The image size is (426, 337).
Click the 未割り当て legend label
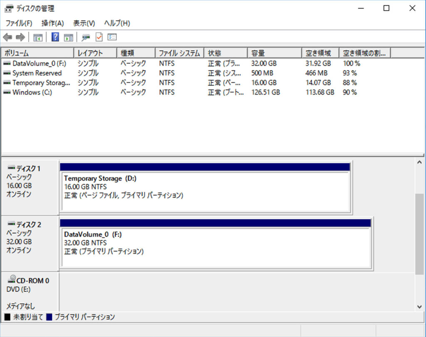point(28,317)
